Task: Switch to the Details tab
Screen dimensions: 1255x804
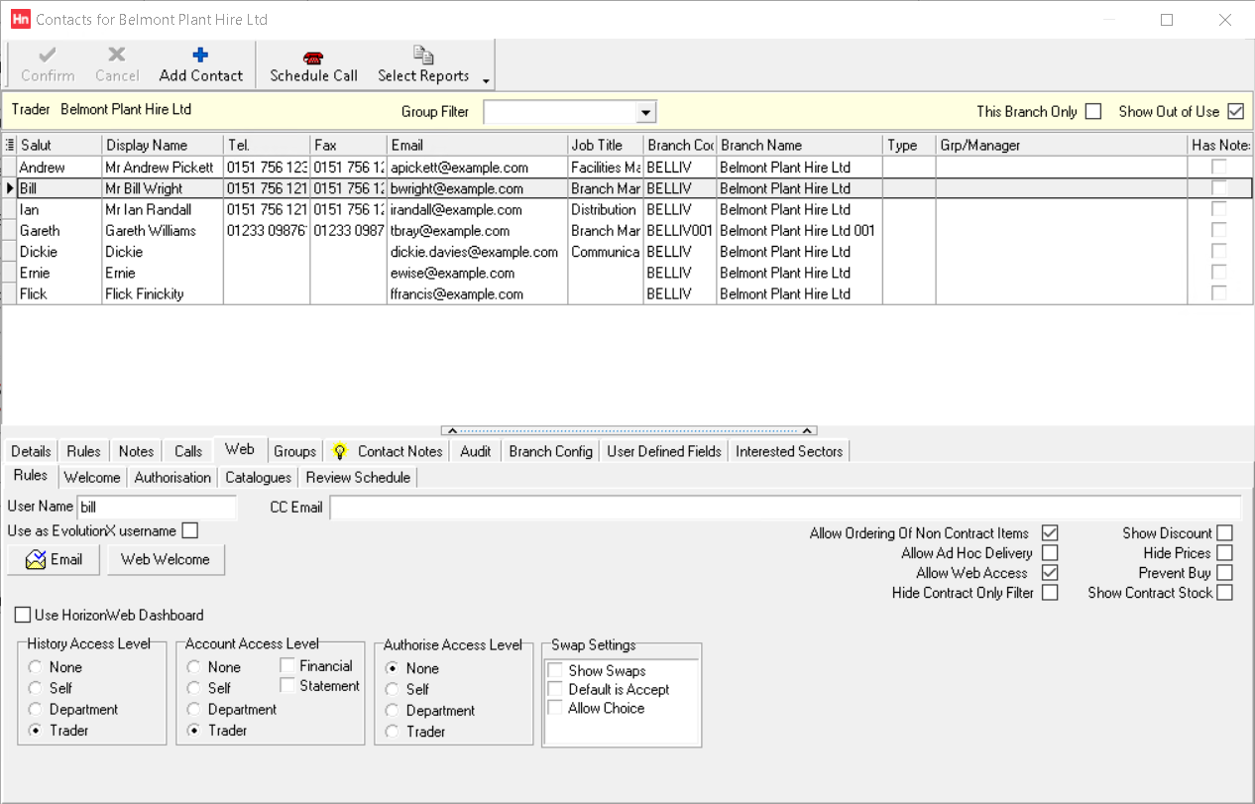Action: point(31,451)
